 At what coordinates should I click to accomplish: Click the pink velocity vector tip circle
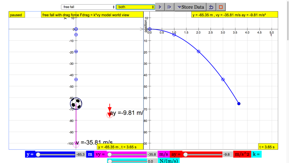click(76, 144)
